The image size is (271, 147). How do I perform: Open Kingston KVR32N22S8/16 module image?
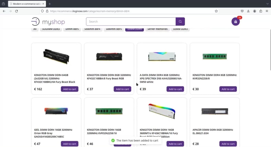109,111
